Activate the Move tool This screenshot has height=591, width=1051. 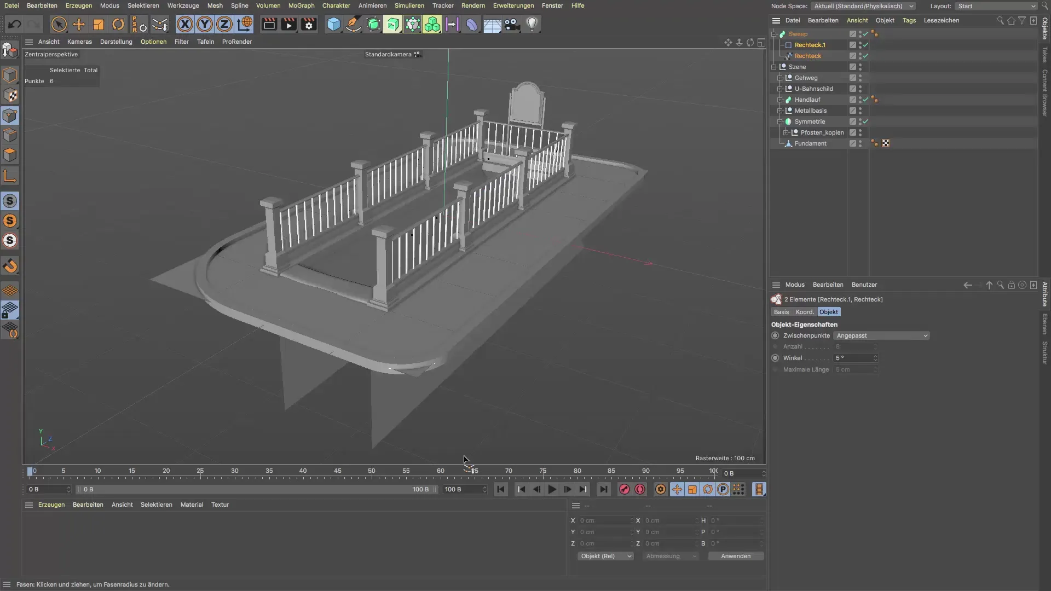click(79, 24)
